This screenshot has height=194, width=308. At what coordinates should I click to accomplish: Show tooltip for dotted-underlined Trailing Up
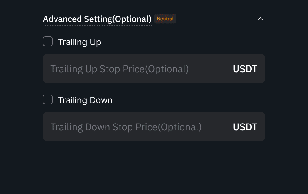(79, 42)
